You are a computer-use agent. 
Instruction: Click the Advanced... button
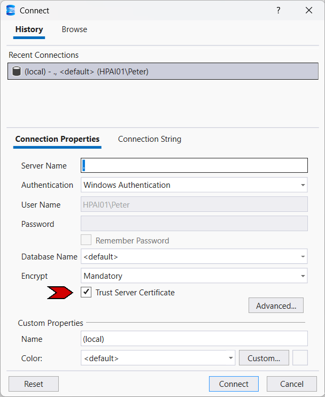click(276, 306)
